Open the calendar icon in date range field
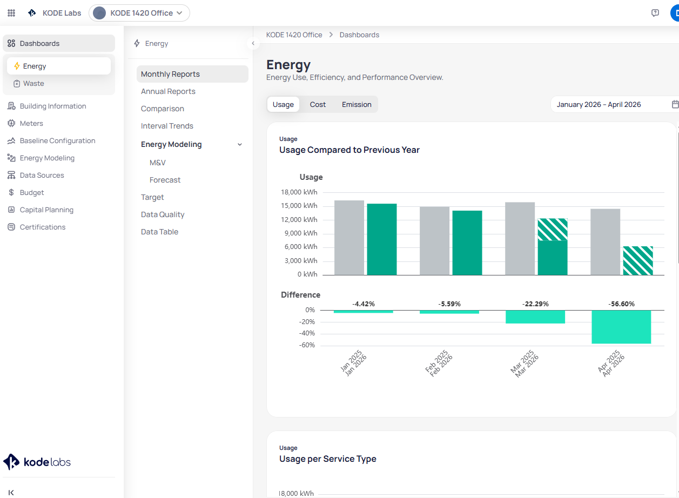Viewport: 679px width, 498px height. pos(675,104)
